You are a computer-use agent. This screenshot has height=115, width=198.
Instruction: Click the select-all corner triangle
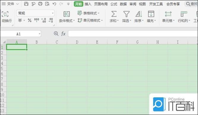click(x=4, y=42)
